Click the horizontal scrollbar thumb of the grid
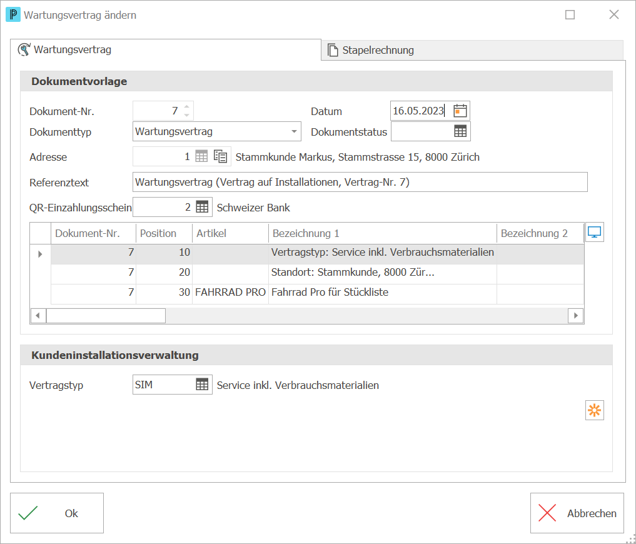Screen dimensions: 636x544 pos(106,315)
